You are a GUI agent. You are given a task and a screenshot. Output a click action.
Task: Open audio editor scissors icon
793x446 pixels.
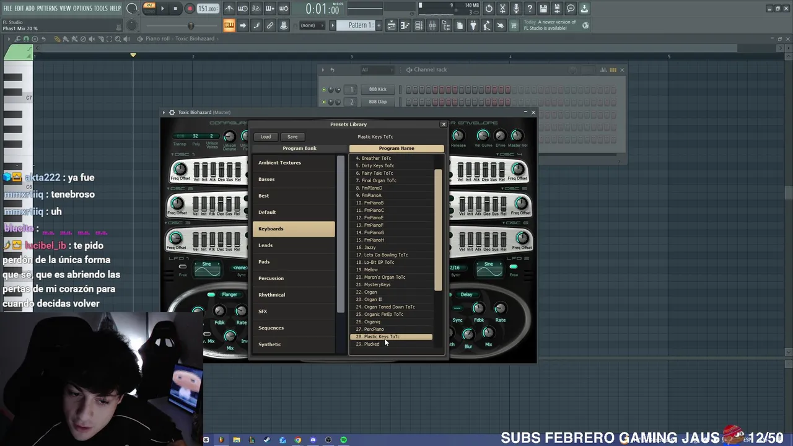[x=502, y=9]
